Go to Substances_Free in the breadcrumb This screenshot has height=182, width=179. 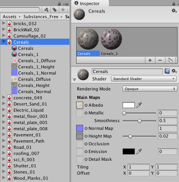click(41, 17)
